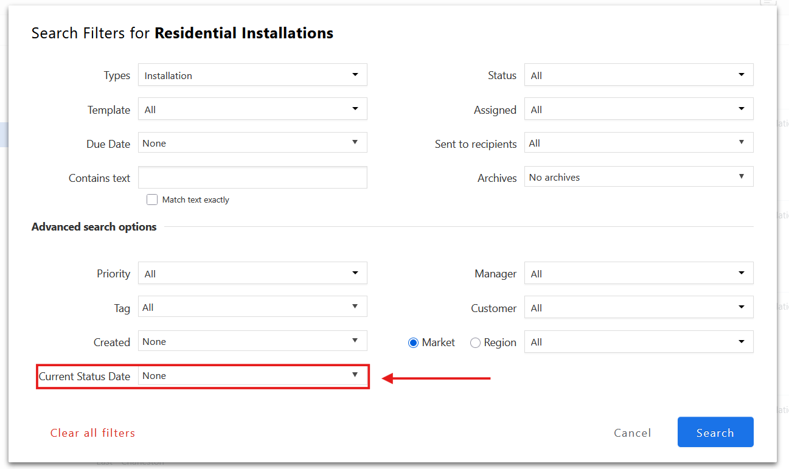Image resolution: width=789 pixels, height=469 pixels.
Task: Open Sent to recipients dropdown
Action: [639, 144]
